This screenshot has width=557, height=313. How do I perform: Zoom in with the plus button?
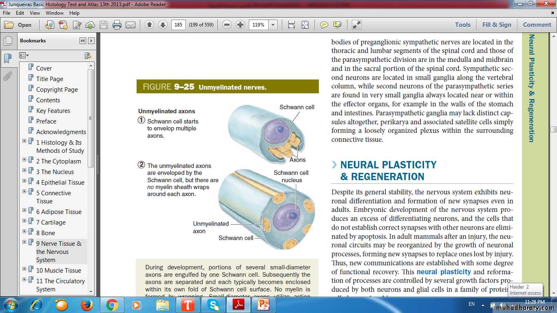pyautogui.click(x=241, y=25)
